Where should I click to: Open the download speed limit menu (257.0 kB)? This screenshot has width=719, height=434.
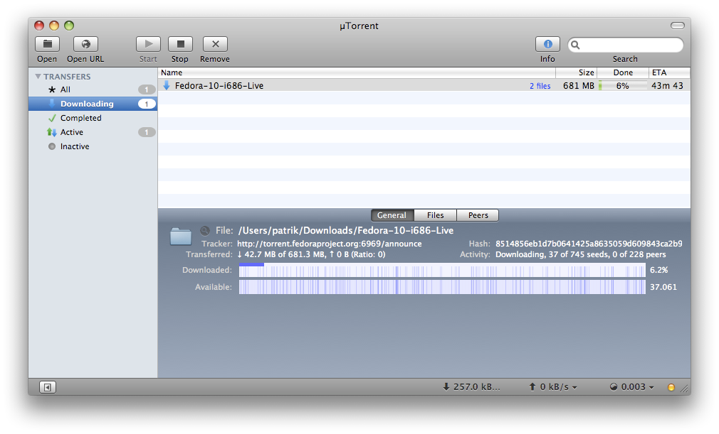472,387
